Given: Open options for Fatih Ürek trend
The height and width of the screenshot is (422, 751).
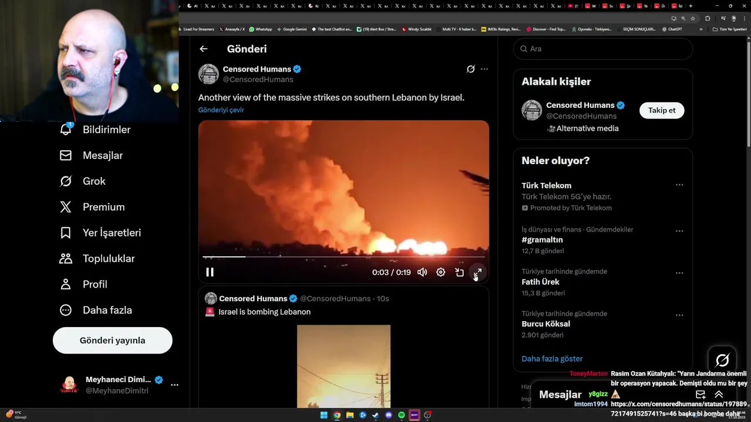Looking at the screenshot, I should tap(679, 273).
